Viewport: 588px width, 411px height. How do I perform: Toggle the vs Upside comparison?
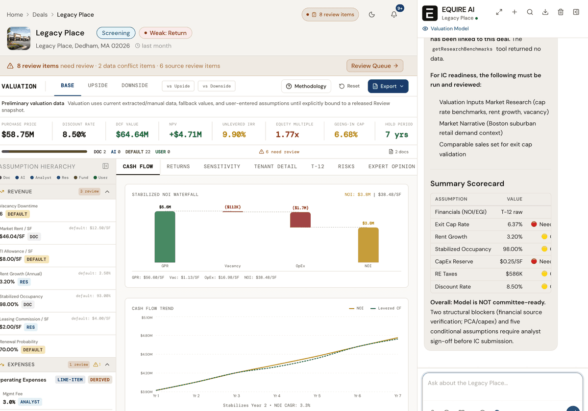[x=178, y=86]
